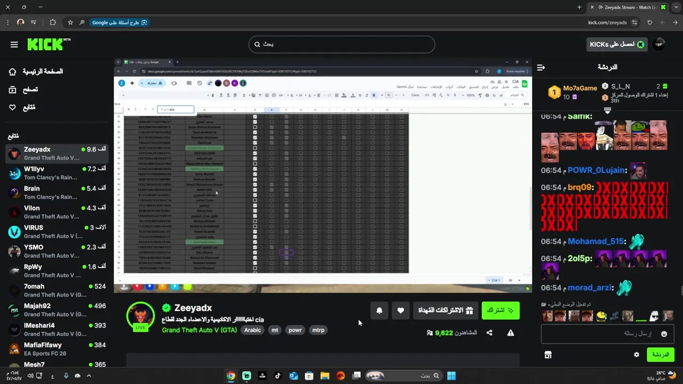This screenshot has height=384, width=683.
Task: Open RpWy channel in sidebar
Action: coord(57,271)
